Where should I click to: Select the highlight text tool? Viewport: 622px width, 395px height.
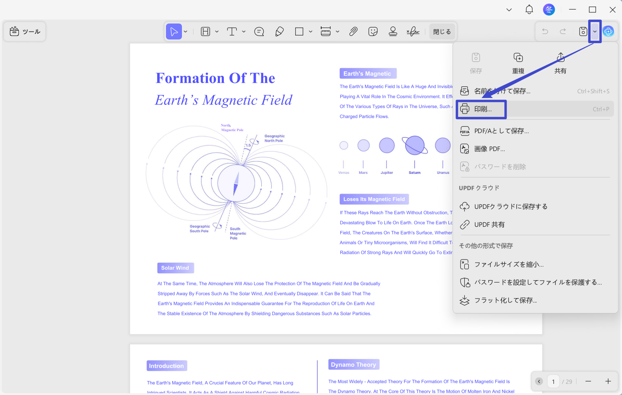pyautogui.click(x=205, y=31)
